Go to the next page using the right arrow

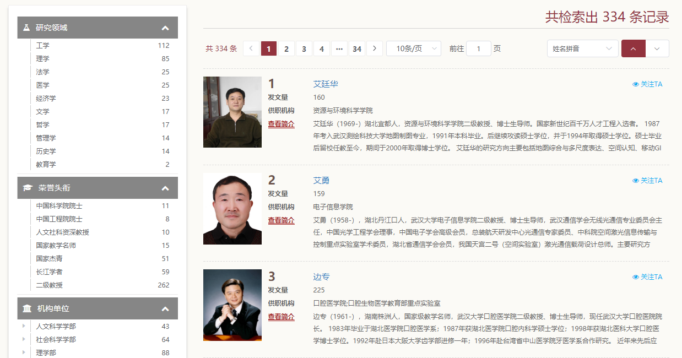click(x=374, y=48)
